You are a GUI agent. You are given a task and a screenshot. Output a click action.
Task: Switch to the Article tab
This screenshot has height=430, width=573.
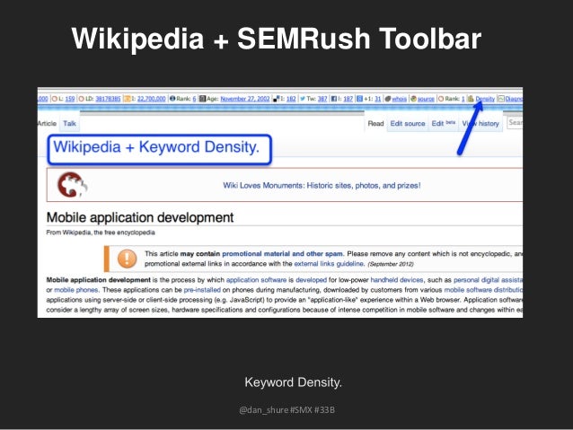[47, 124]
